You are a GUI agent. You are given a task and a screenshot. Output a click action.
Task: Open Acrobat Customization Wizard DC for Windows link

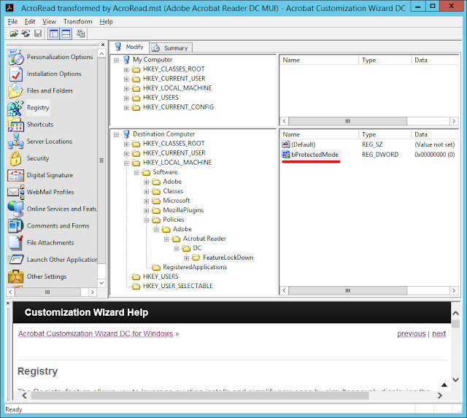point(96,334)
